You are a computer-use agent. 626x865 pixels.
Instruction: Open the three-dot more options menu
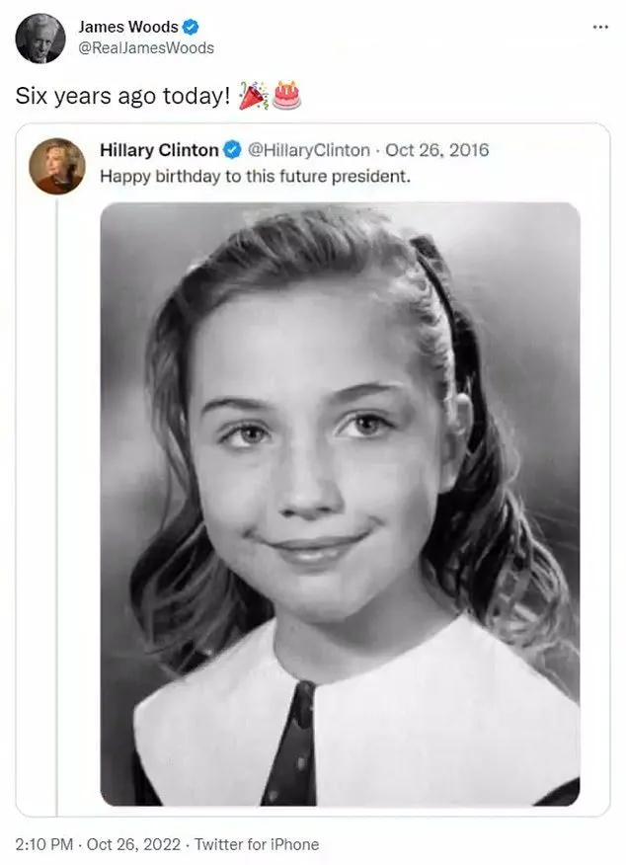(x=600, y=26)
